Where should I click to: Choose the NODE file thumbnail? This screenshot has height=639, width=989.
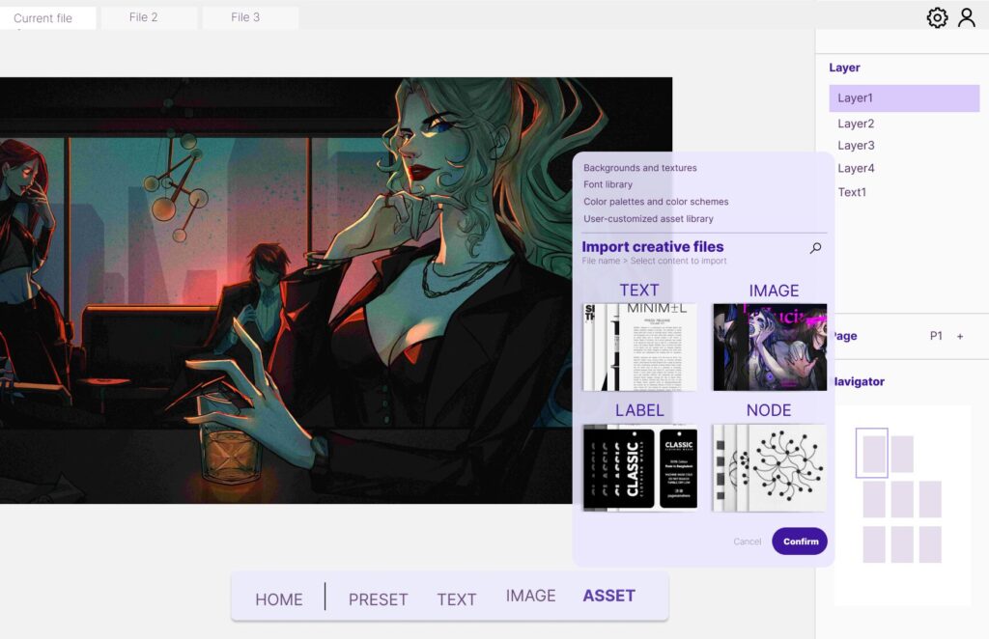[770, 467]
